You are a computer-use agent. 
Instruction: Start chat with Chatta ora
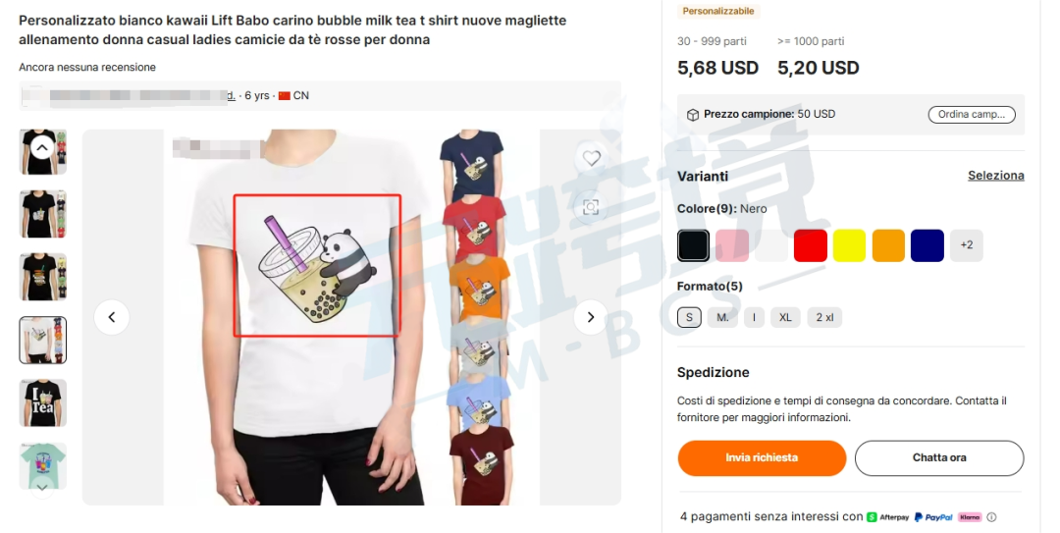pos(939,458)
